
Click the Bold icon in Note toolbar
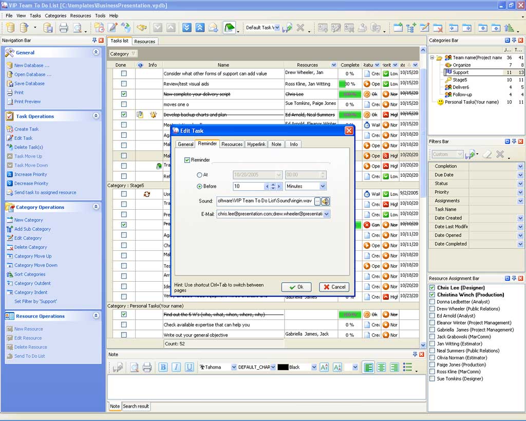click(x=163, y=367)
